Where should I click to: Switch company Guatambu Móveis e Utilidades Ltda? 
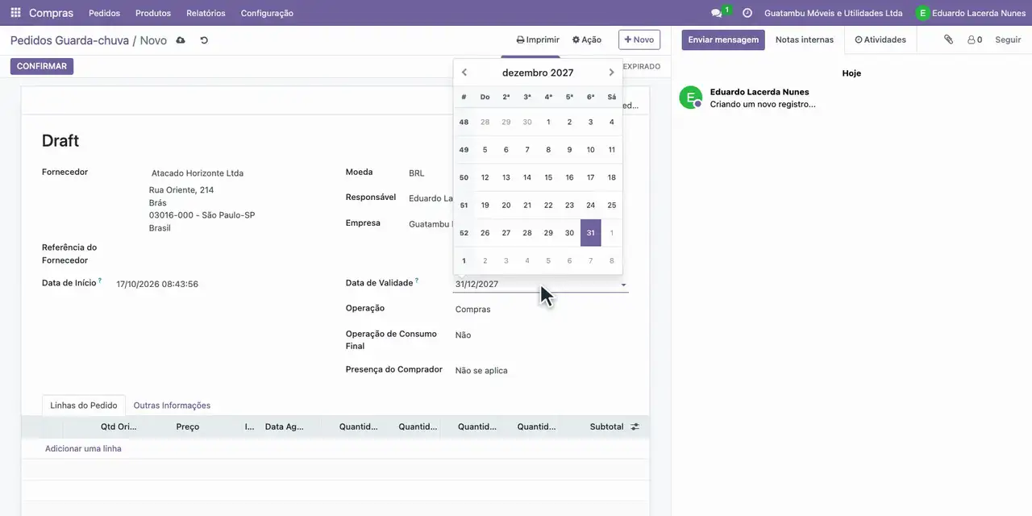point(834,13)
